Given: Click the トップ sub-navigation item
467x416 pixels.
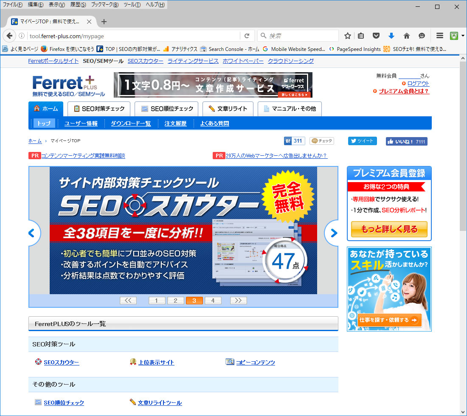Looking at the screenshot, I should coord(44,123).
